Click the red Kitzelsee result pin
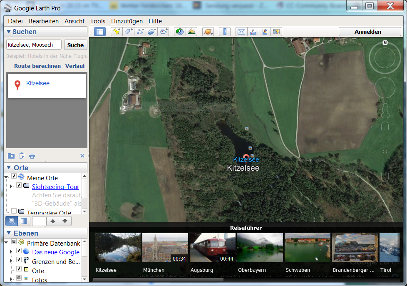This screenshot has width=407, height=286. pos(246,157)
